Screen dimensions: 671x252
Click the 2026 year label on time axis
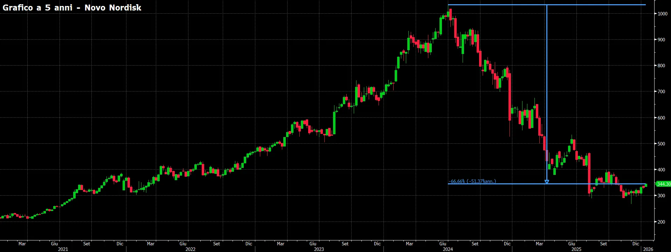tap(648, 249)
